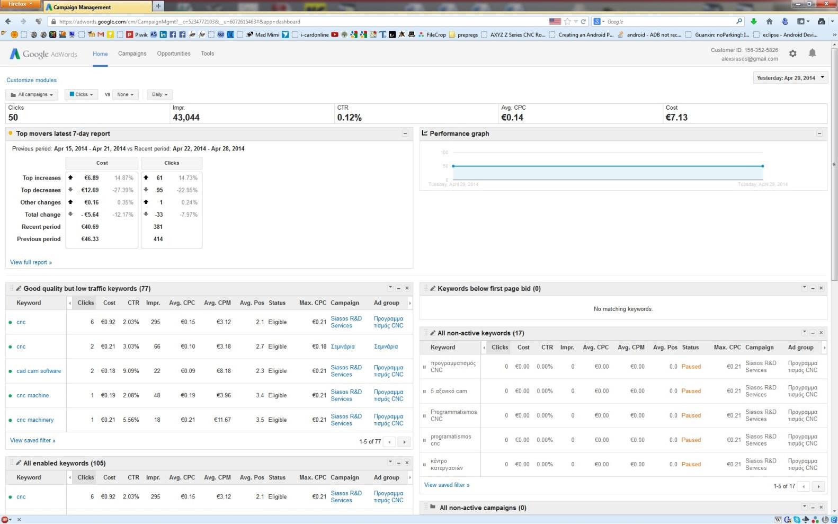Image resolution: width=838 pixels, height=524 pixels.
Task: Open the LinkedIn bookmark icon
Action: 163,34
